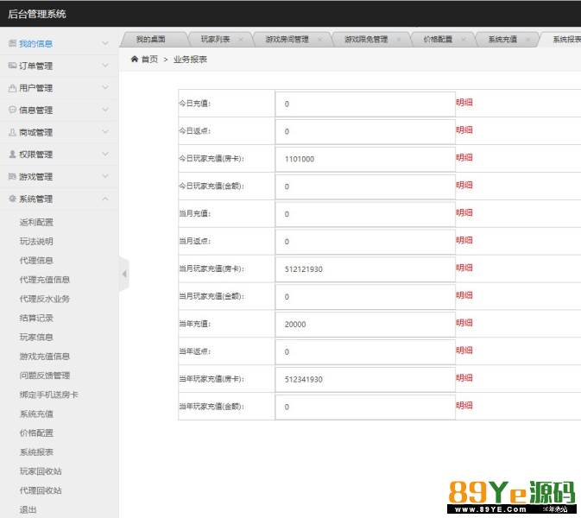This screenshot has height=518, width=581.
Task: Switch to the 游戏房间管理 tab
Action: point(287,39)
